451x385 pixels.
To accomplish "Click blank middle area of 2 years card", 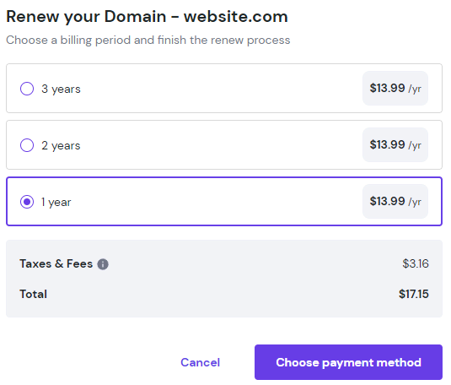I will 222,144.
